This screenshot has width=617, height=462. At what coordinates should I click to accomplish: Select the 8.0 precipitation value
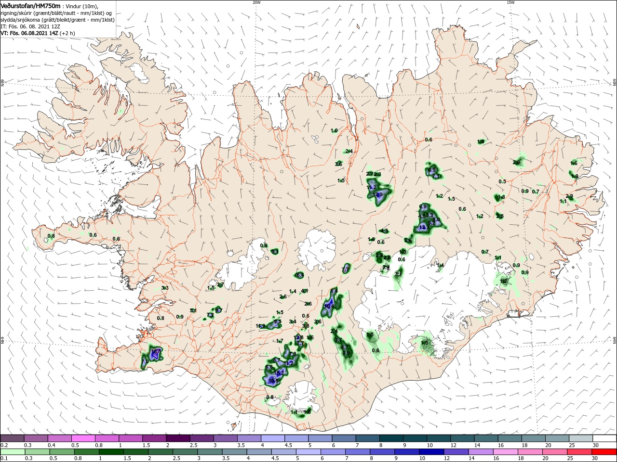pyautogui.click(x=436, y=219)
